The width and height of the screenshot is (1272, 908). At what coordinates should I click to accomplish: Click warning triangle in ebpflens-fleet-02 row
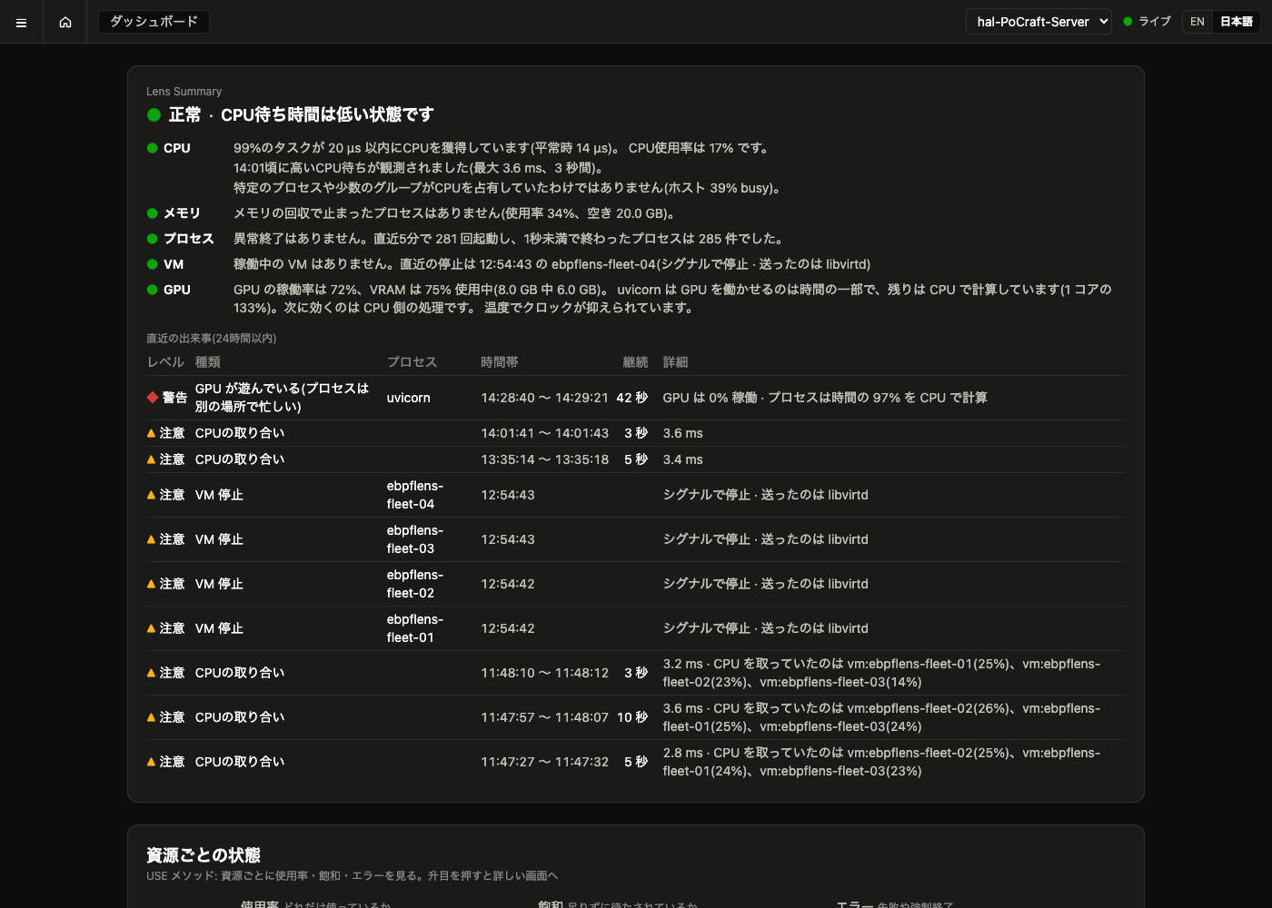pos(151,584)
